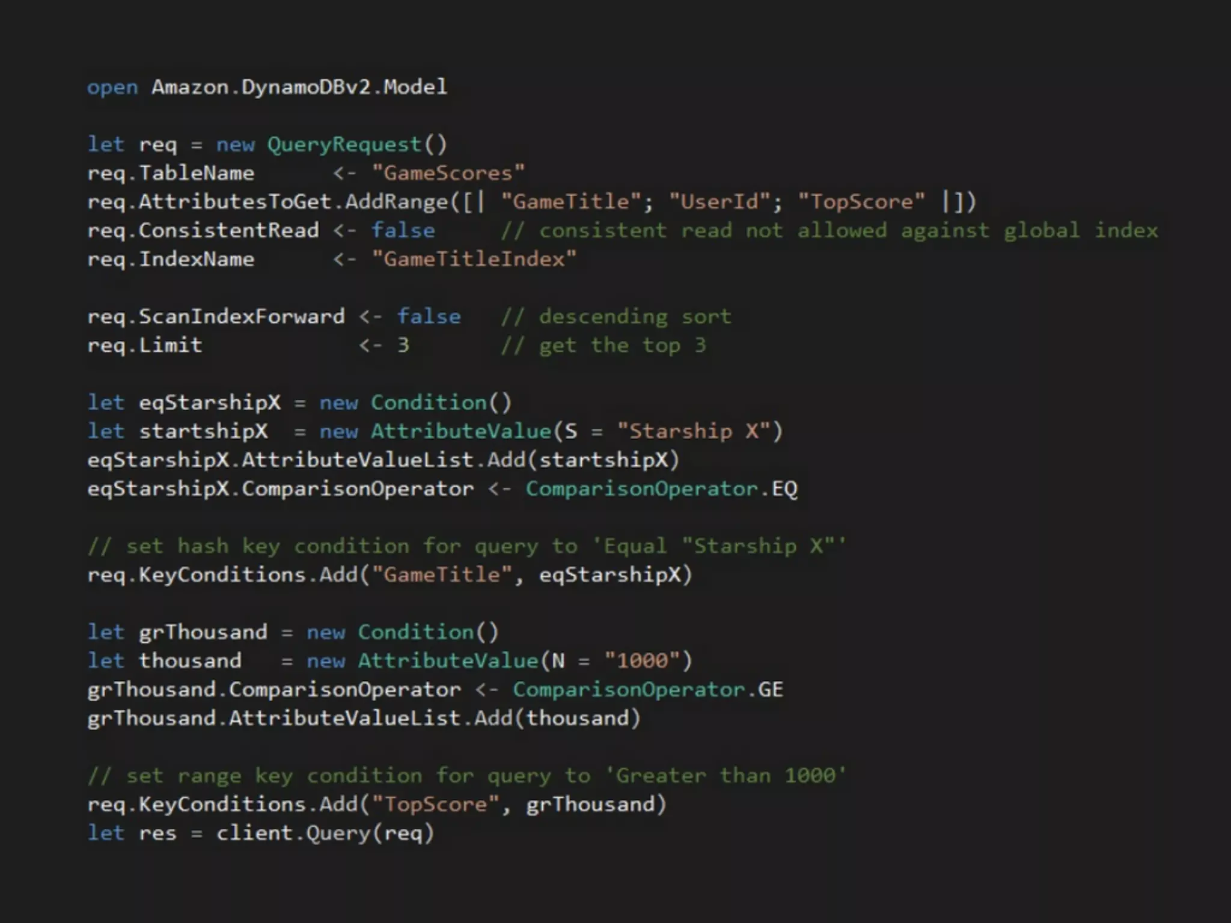Screen dimensions: 1231x923
Task: Click the req.Limit value 3
Action: pos(403,346)
